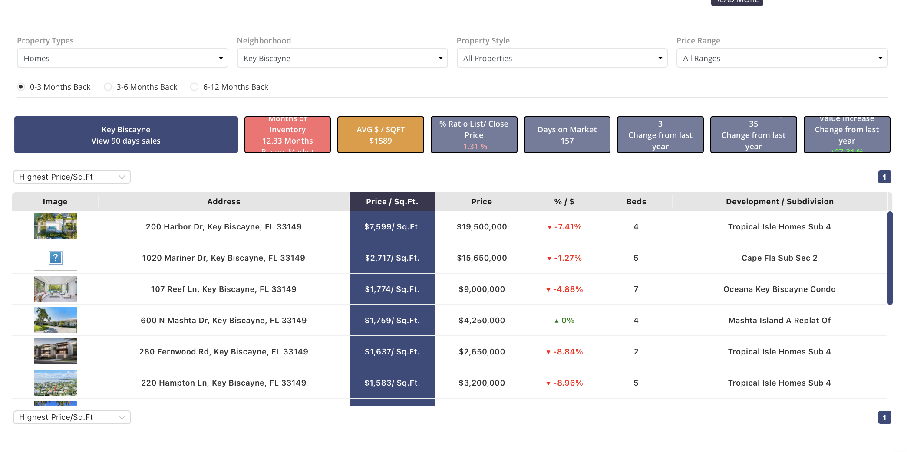This screenshot has height=452, width=917.
Task: Click the Days on Market 157 tile
Action: pyautogui.click(x=567, y=135)
